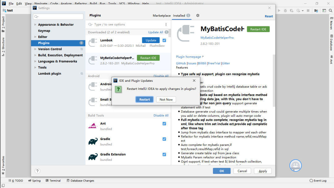Open the plugin search options kebab menu
Image resolution: width=334 pixels, height=188 pixels.
click(166, 24)
